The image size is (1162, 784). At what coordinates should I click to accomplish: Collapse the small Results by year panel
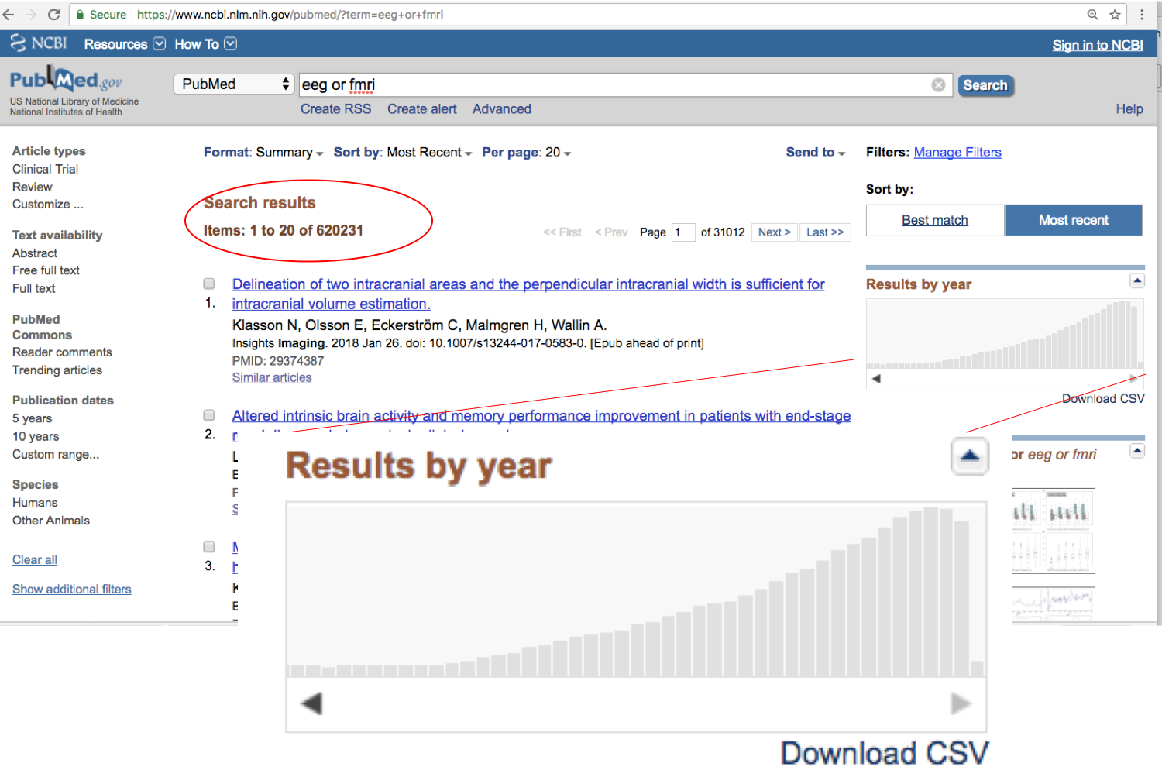coord(1137,280)
